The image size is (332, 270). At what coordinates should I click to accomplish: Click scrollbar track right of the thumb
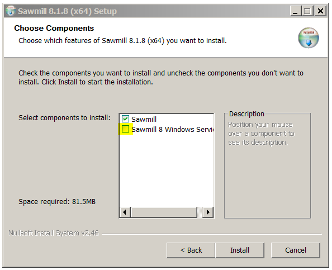pos(200,212)
